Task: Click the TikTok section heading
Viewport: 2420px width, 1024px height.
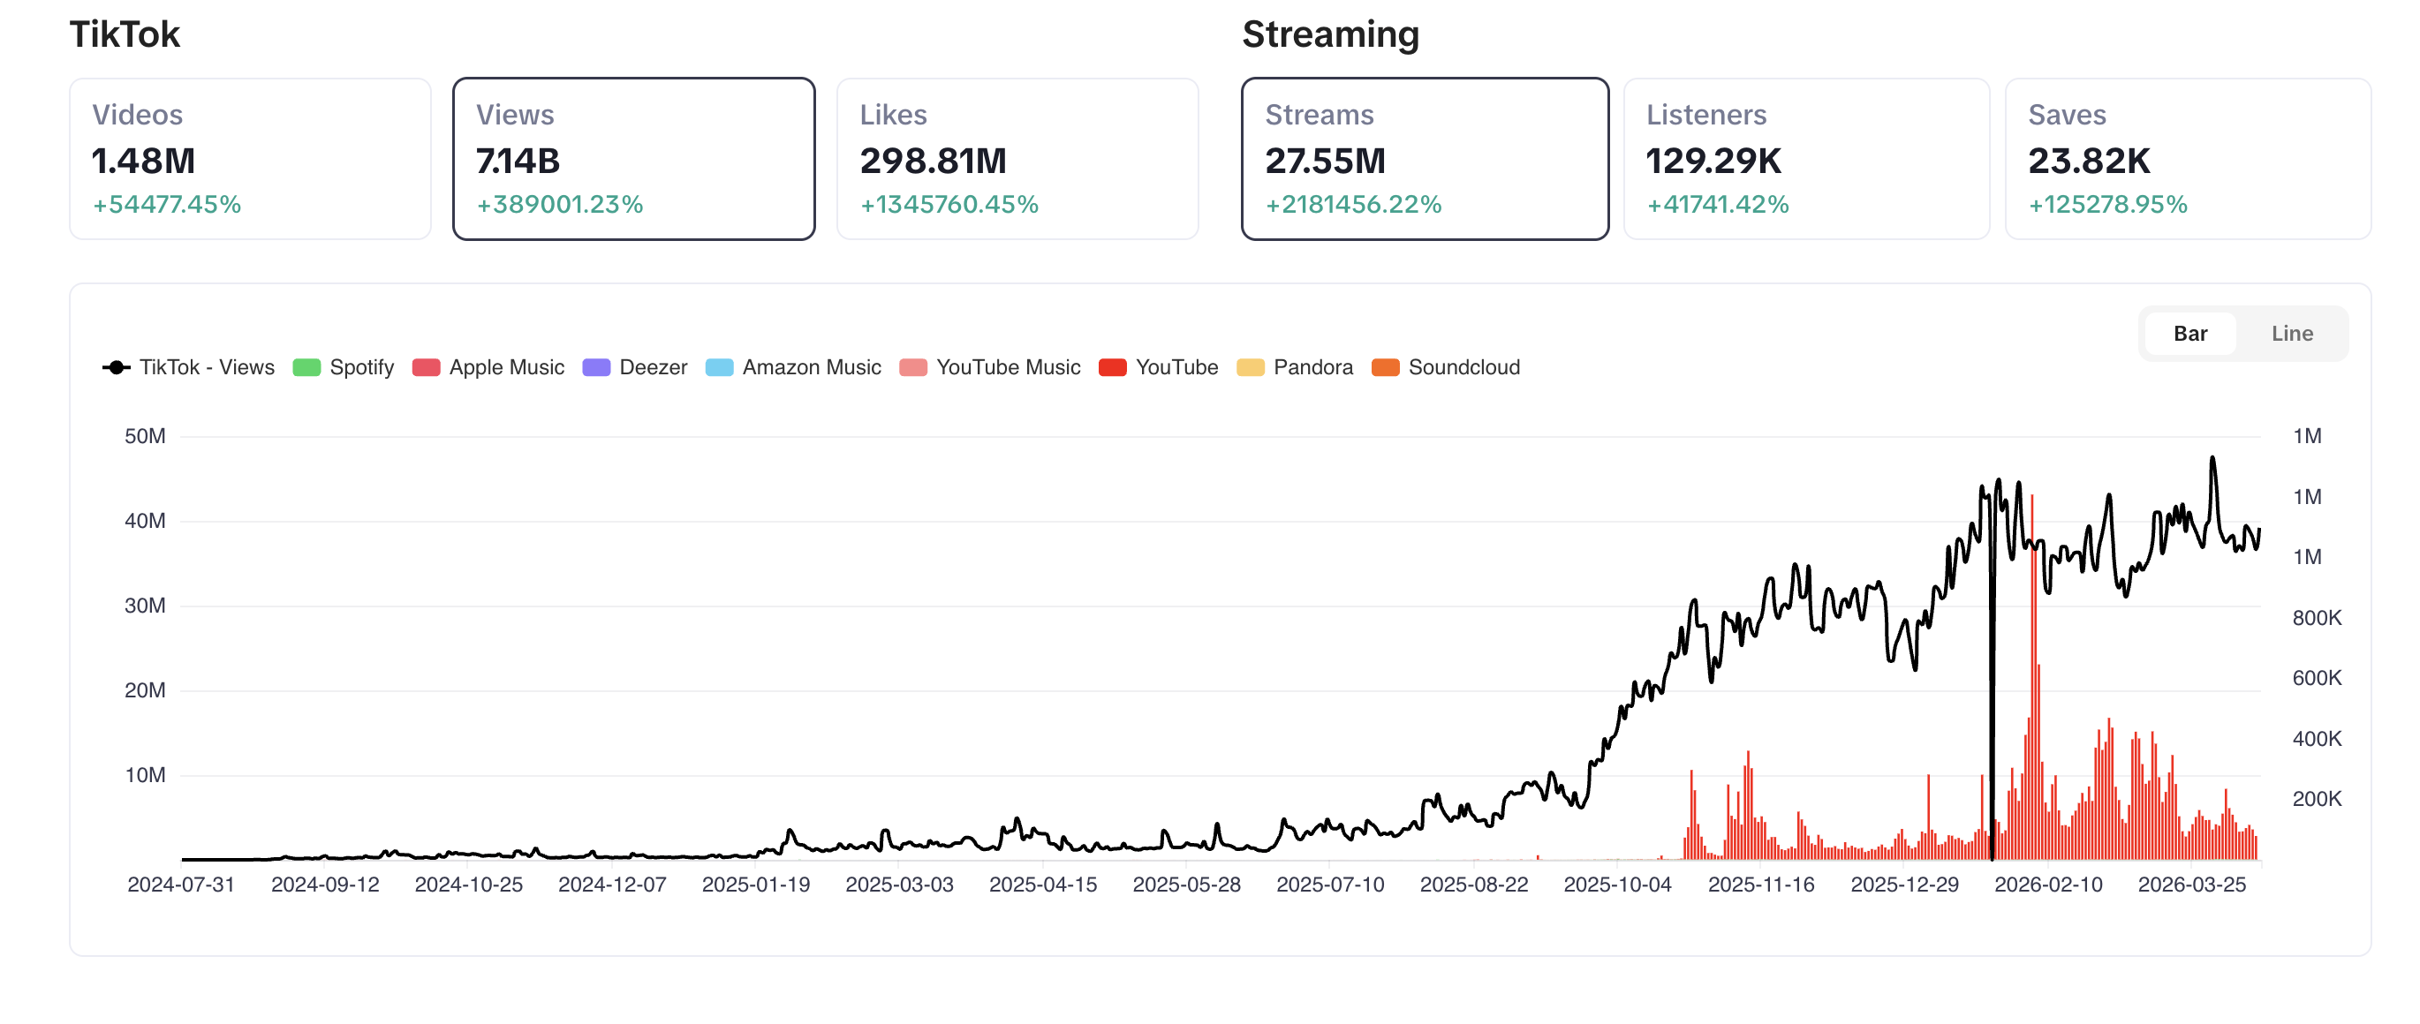Action: click(124, 34)
